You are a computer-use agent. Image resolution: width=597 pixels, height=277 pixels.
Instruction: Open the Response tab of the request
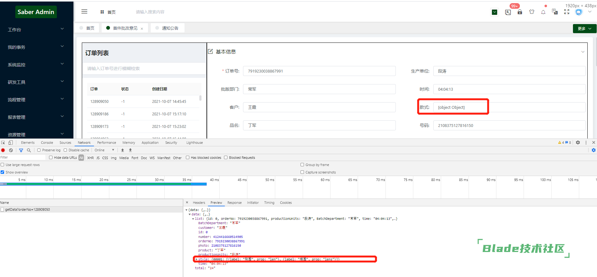point(235,203)
